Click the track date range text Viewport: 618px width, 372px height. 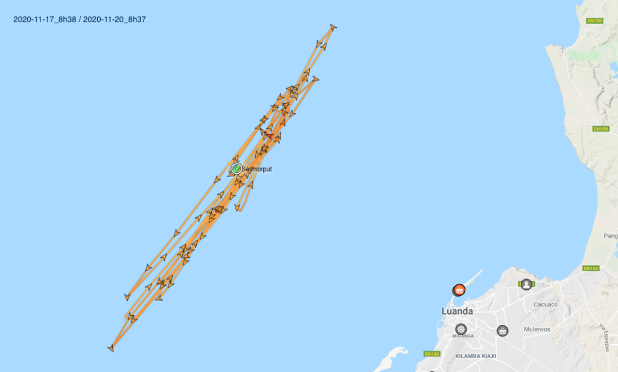pos(80,19)
